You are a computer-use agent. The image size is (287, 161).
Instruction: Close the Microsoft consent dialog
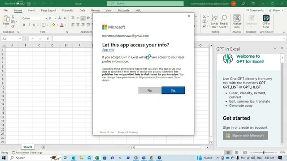pyautogui.click(x=189, y=16)
